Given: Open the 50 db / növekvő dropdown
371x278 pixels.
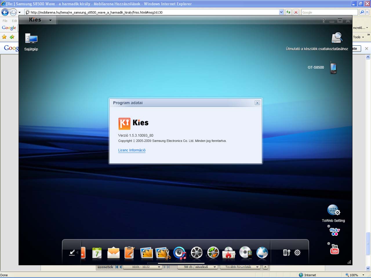Looking at the screenshot, I should pos(197,267).
